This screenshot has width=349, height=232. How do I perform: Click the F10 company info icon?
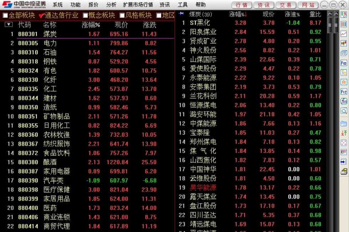point(344,63)
